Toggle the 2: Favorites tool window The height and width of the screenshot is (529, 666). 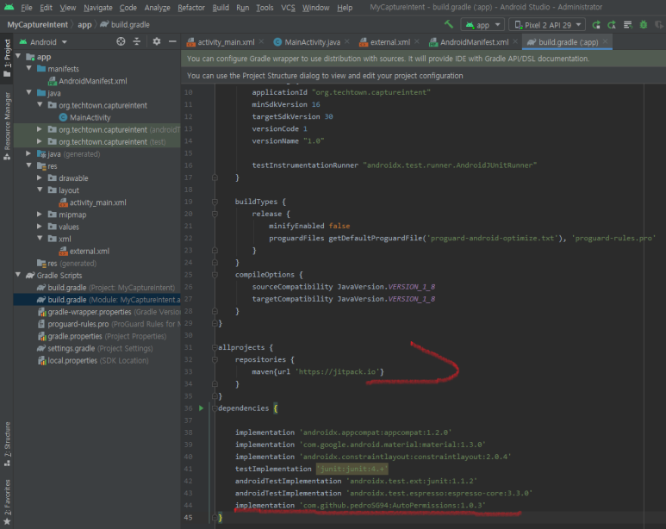click(x=7, y=502)
